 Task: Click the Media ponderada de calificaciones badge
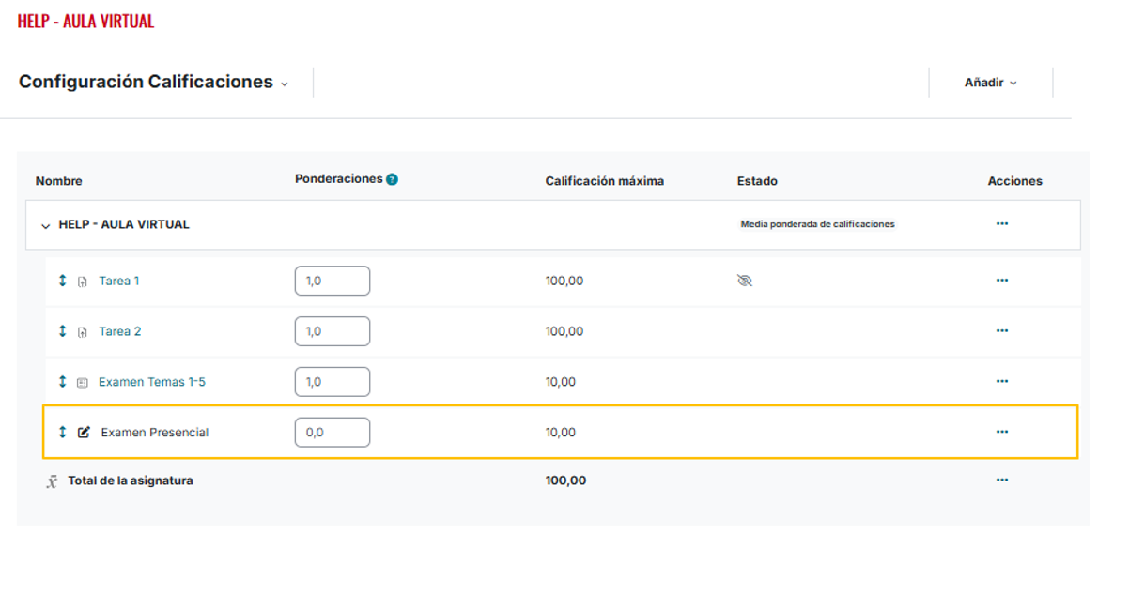click(x=817, y=224)
